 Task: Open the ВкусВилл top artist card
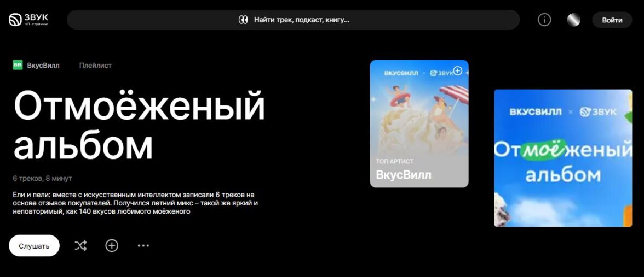419,123
